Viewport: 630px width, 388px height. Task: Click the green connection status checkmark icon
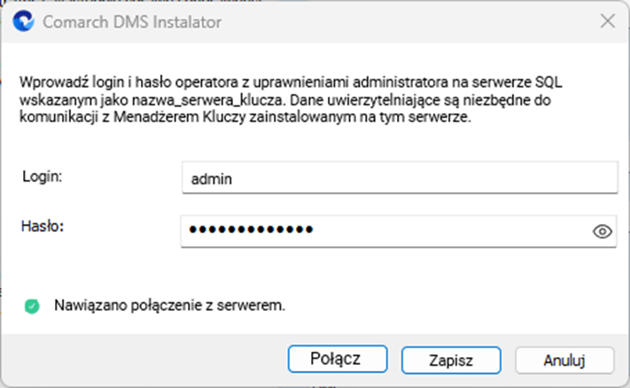32,307
